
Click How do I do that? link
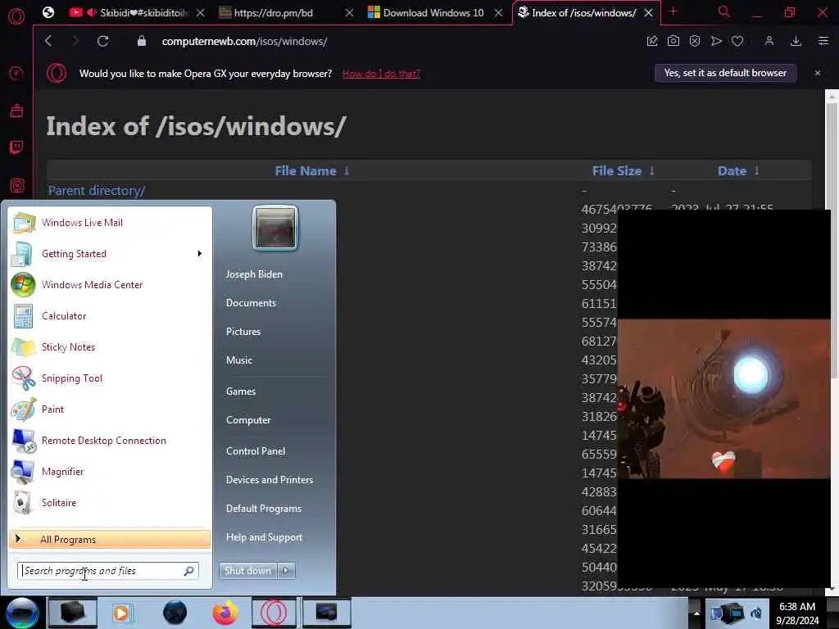(381, 74)
